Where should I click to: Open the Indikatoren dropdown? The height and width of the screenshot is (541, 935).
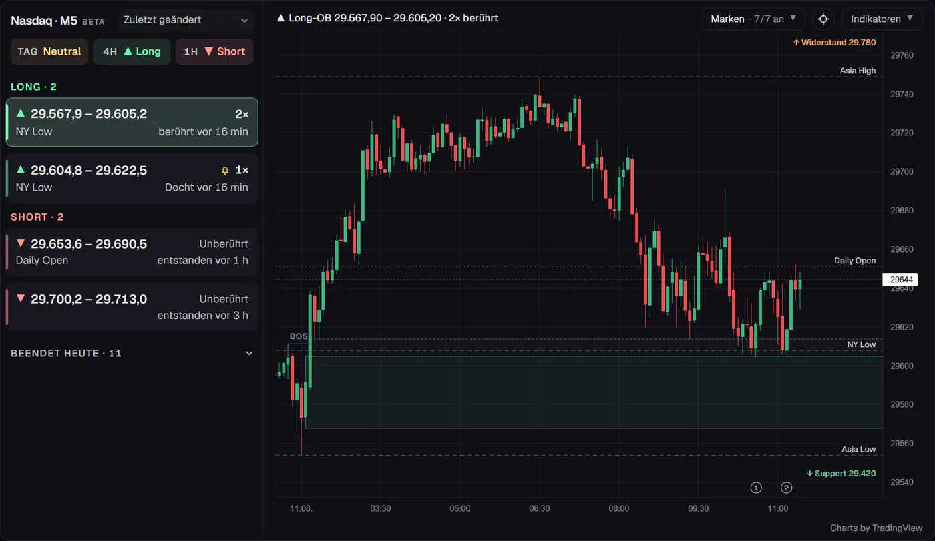tap(882, 19)
